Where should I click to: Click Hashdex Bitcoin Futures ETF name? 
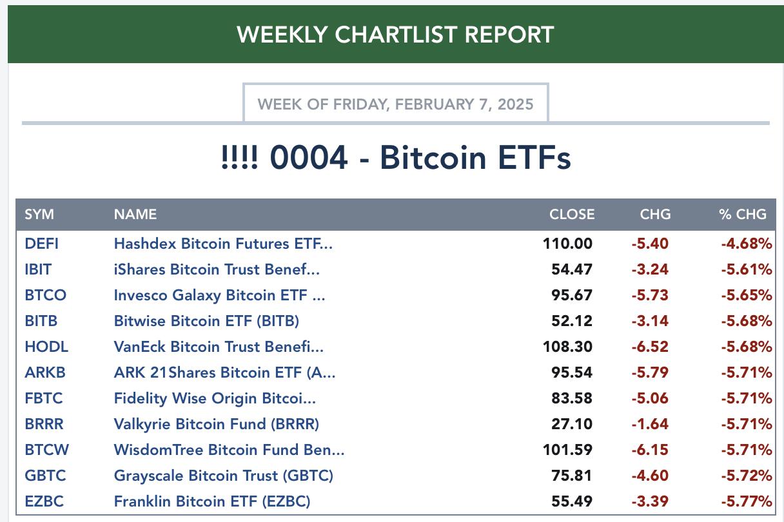click(223, 244)
